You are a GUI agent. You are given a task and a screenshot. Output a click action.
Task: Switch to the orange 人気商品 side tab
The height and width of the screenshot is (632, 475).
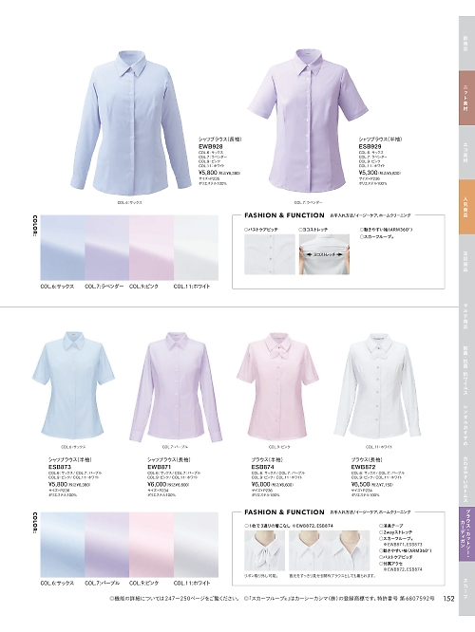(466, 207)
